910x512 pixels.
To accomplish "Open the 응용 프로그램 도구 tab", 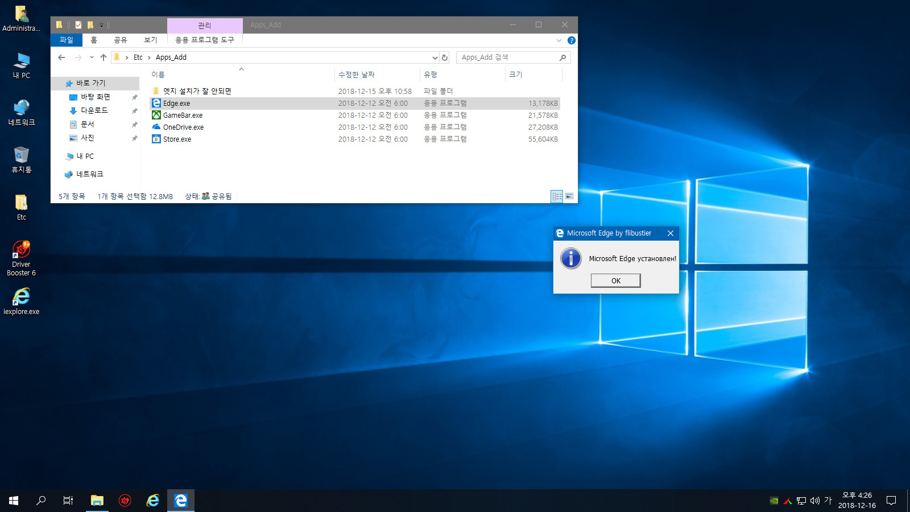I will (x=205, y=40).
